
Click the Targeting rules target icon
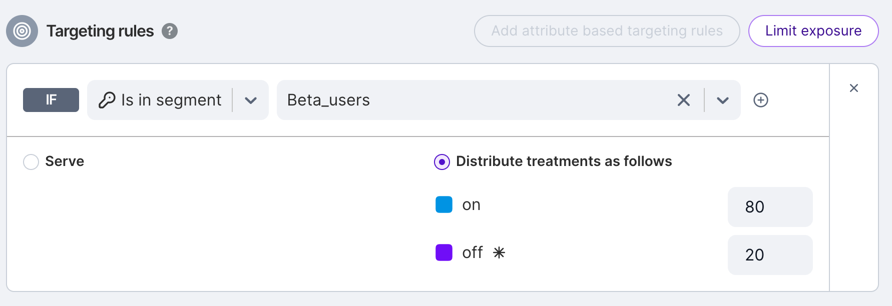click(x=22, y=31)
